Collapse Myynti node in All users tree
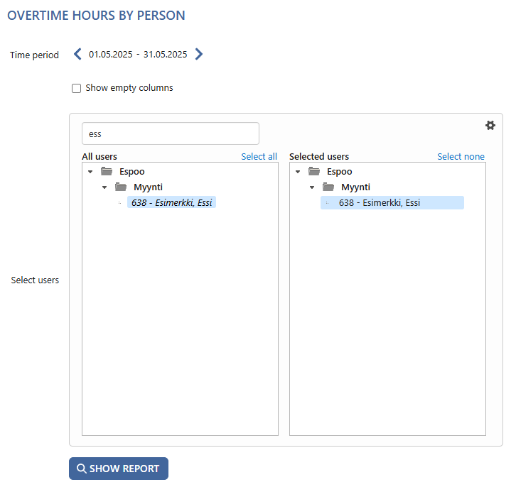 pyautogui.click(x=104, y=187)
